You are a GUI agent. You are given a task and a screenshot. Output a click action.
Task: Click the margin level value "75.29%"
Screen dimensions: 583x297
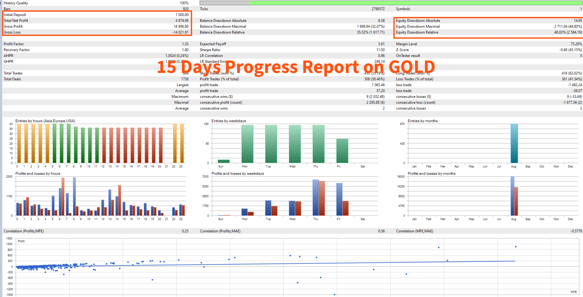[x=576, y=44]
